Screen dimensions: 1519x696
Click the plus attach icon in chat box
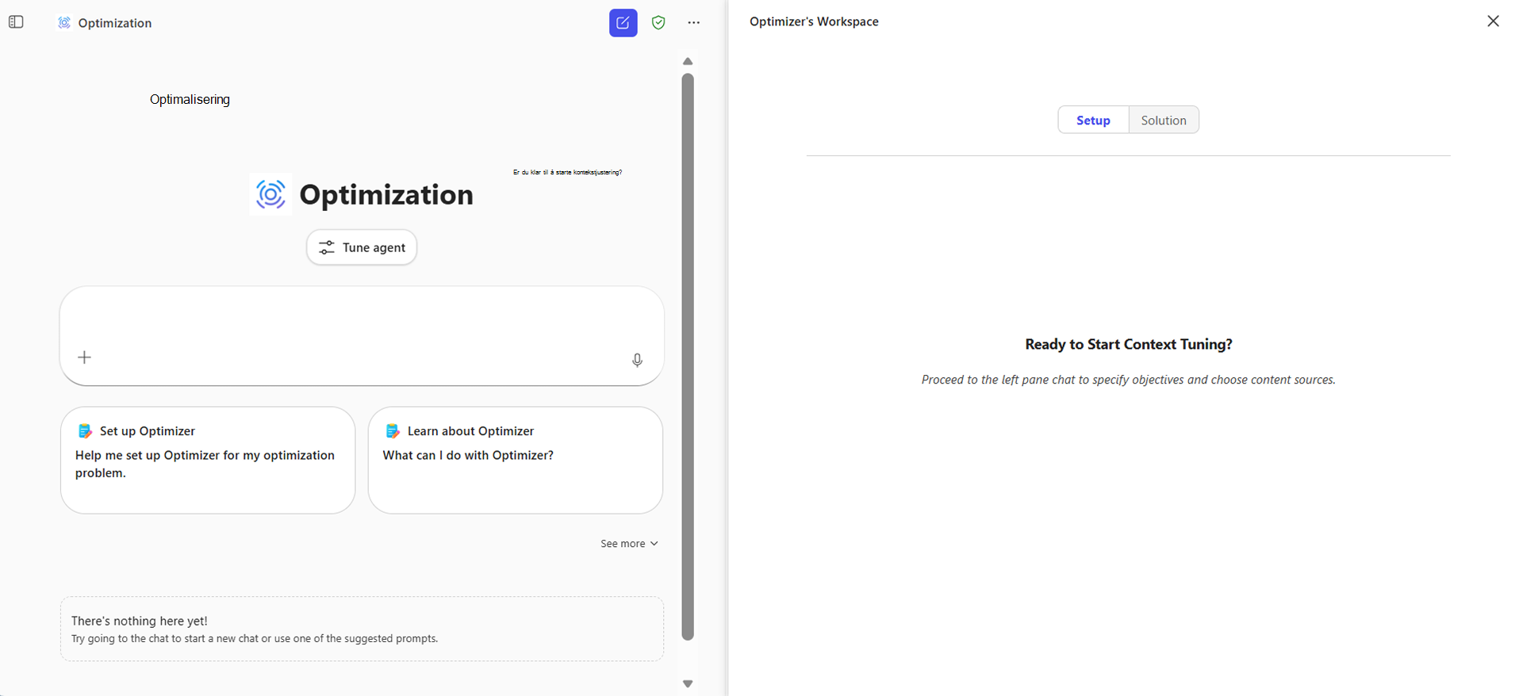[x=85, y=358]
